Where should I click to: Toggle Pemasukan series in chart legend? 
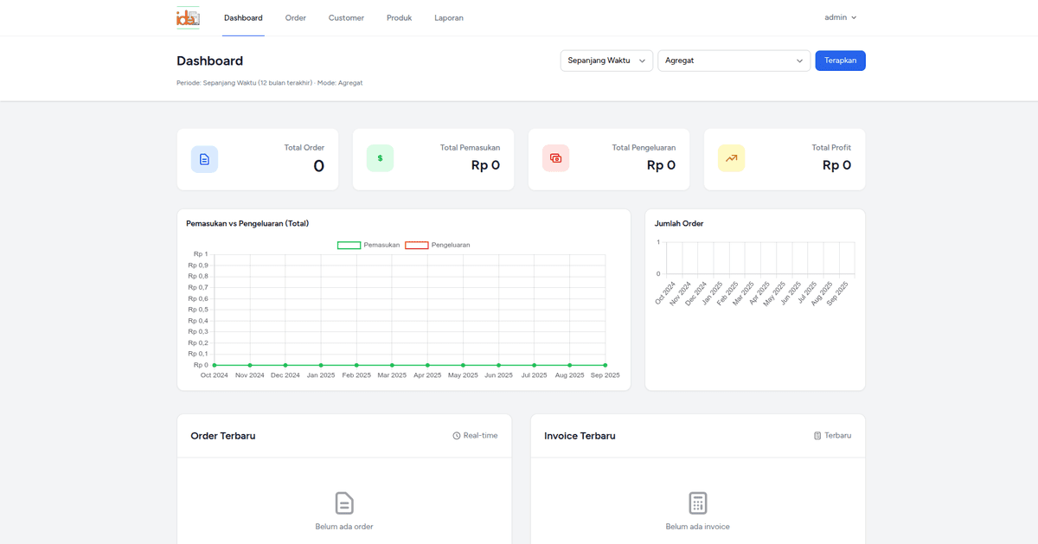(368, 245)
